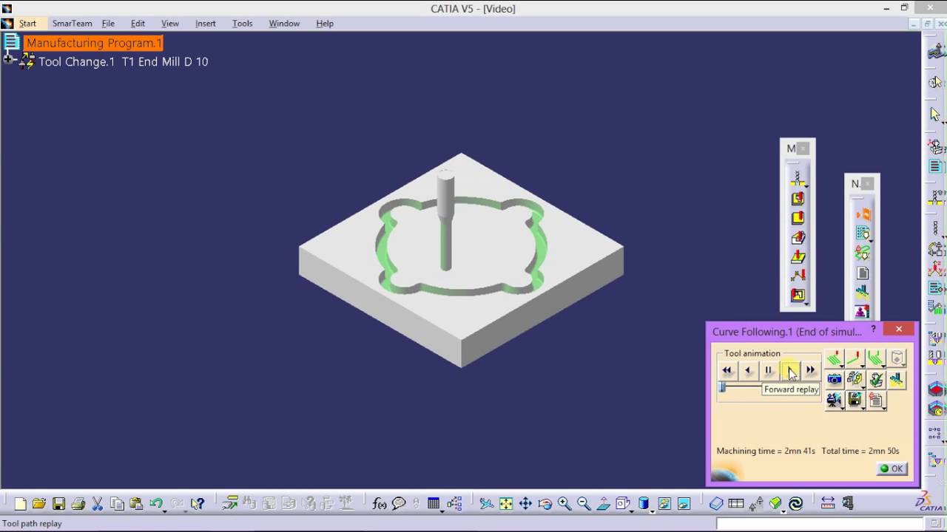This screenshot has width=947, height=532.
Task: Click the orange arrow icon atop N toolbar
Action: 862,214
